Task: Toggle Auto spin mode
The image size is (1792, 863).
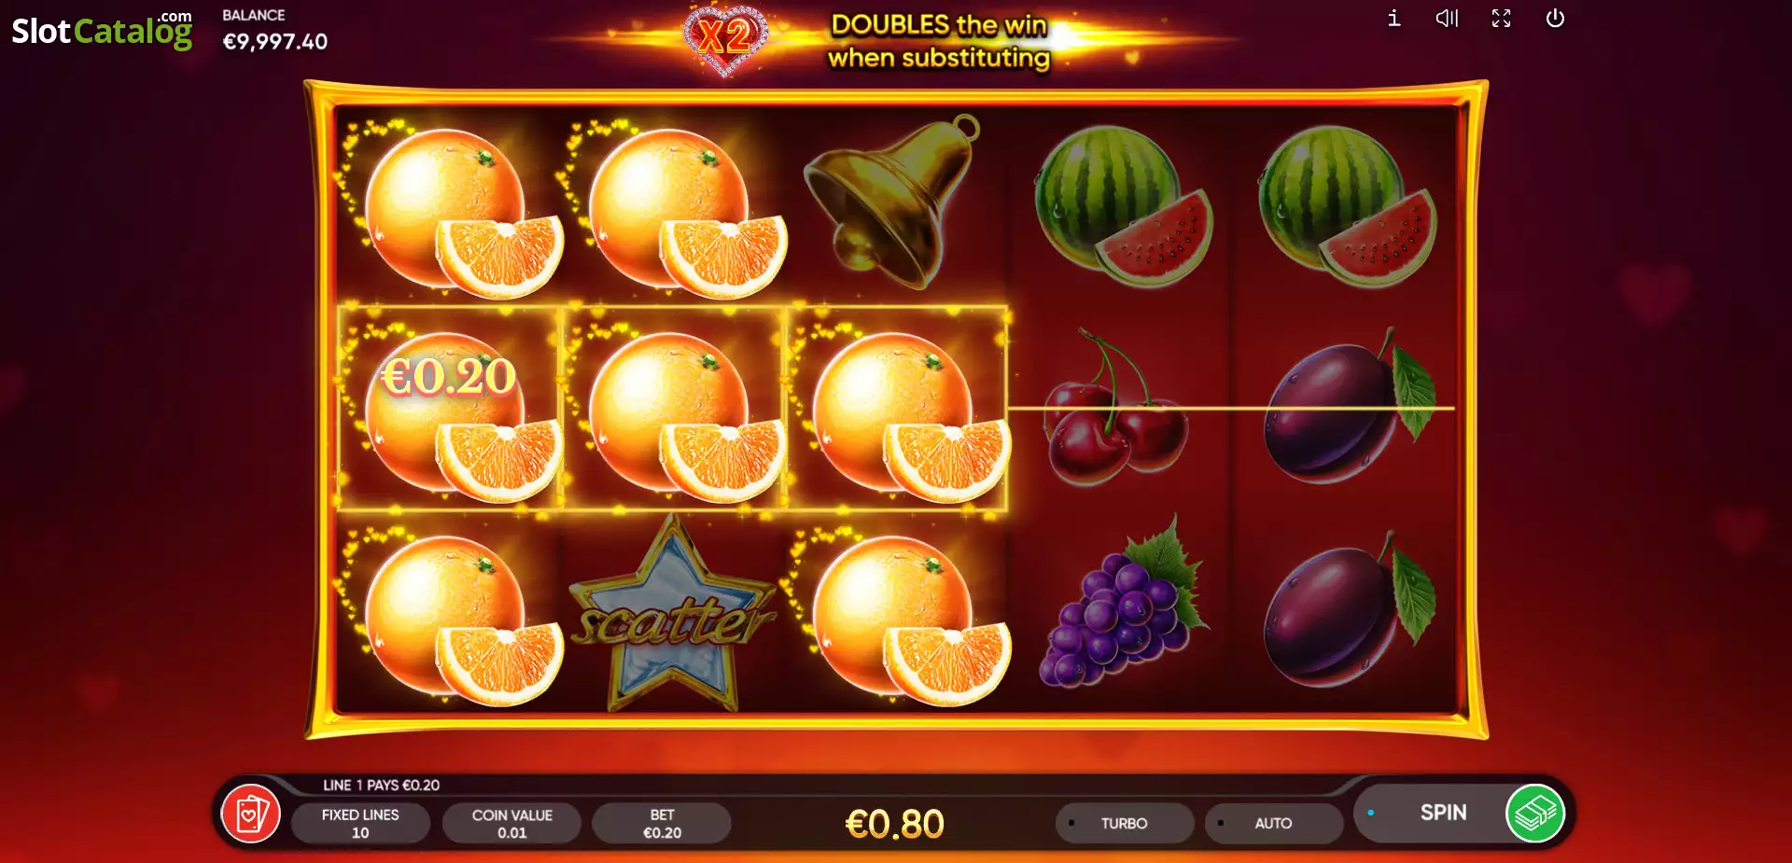Action: pos(1274,823)
